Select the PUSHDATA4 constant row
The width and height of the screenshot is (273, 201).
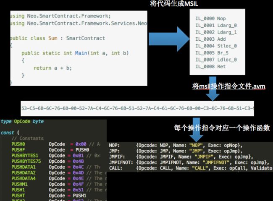59,179
